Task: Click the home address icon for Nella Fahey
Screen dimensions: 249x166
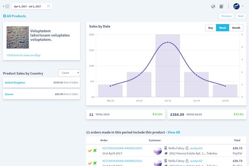Action: [166, 153]
